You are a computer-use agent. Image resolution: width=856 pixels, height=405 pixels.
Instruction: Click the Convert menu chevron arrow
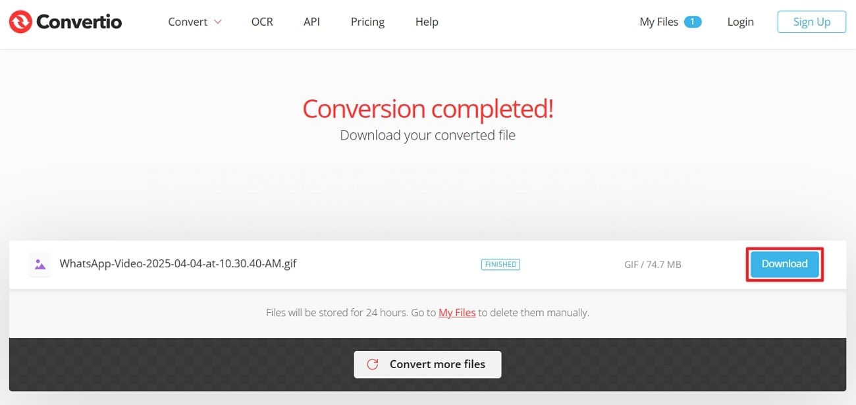click(x=218, y=22)
